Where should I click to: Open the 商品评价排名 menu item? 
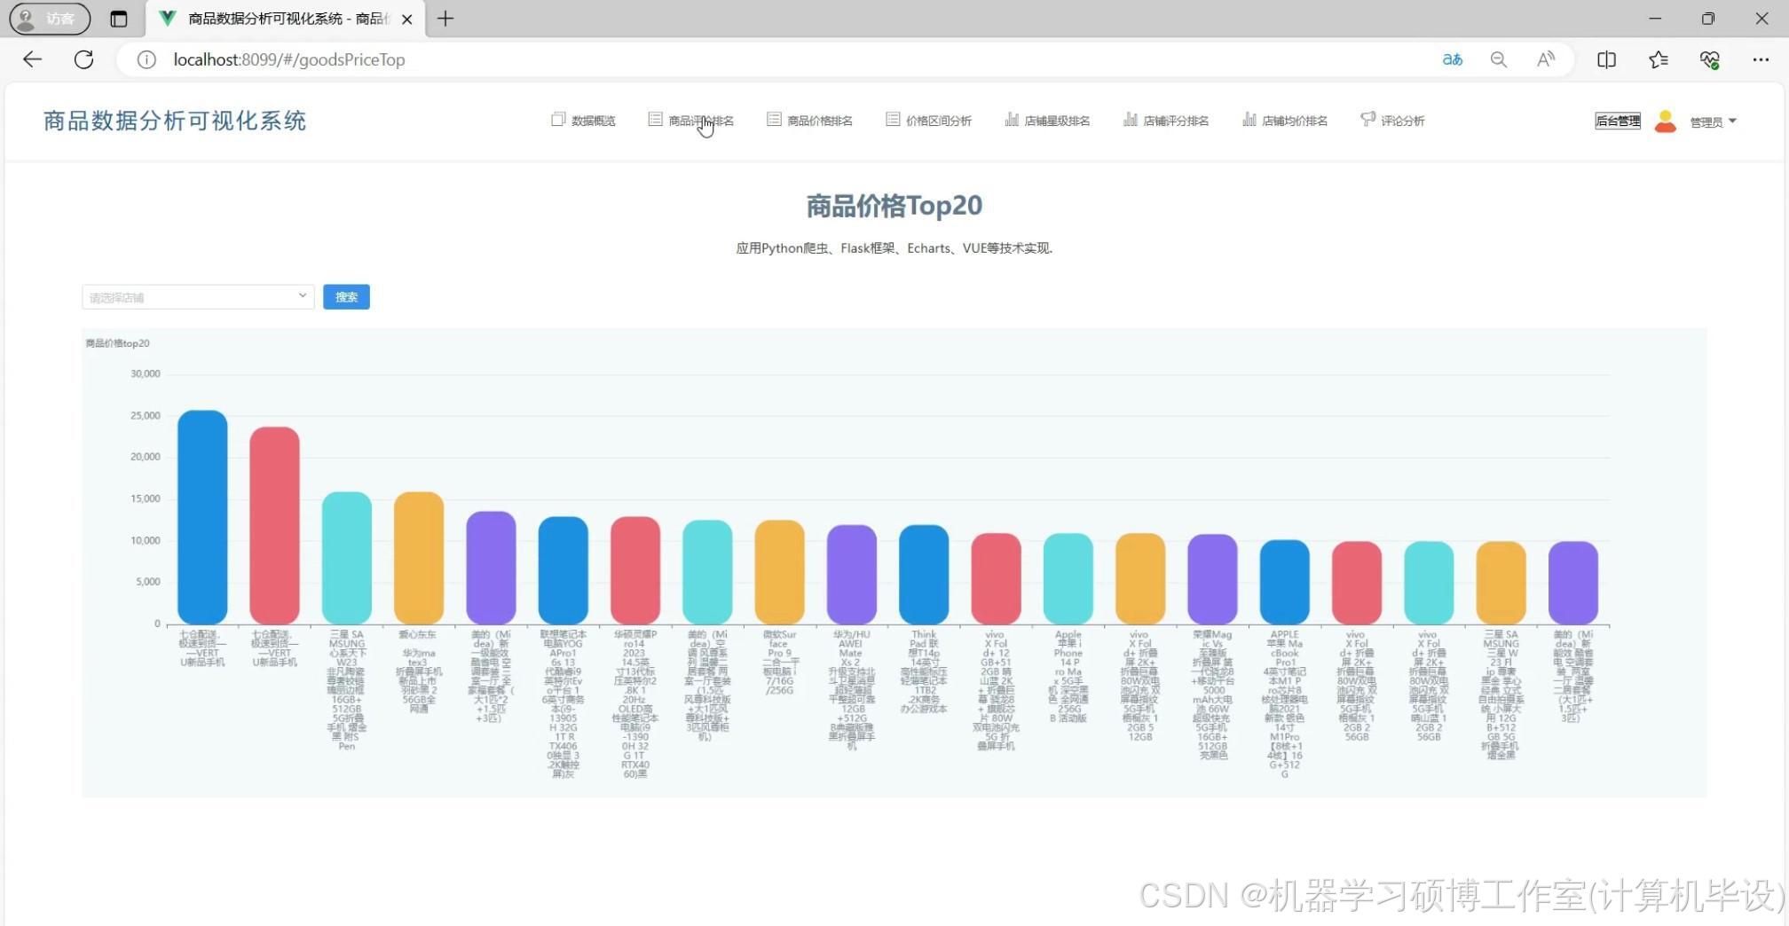(690, 120)
